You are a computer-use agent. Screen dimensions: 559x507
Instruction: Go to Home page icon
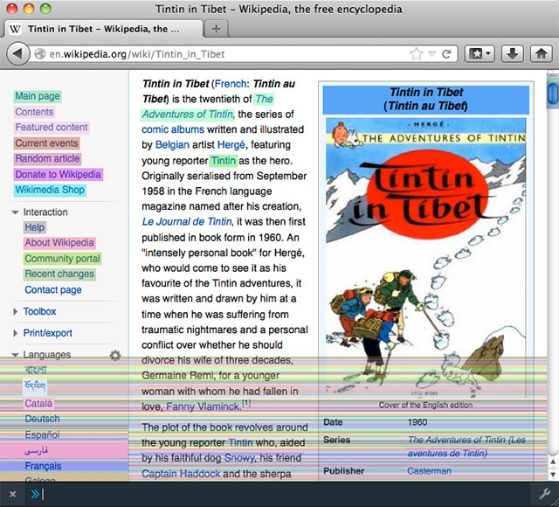[x=541, y=53]
